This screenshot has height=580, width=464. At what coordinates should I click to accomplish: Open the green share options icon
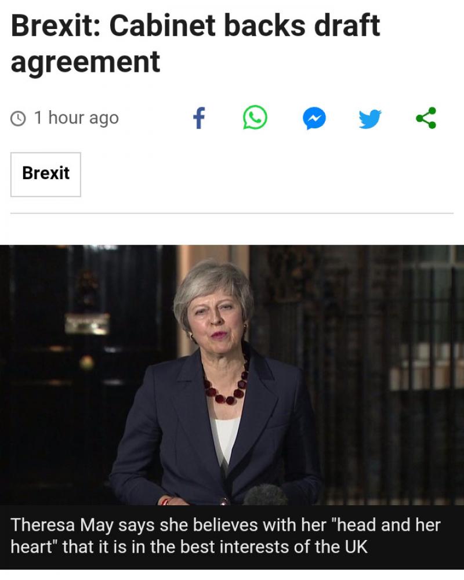426,118
